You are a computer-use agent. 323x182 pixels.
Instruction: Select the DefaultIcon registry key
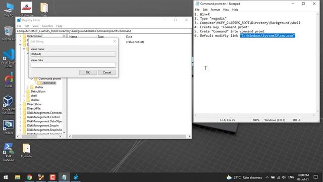[x=38, y=92]
